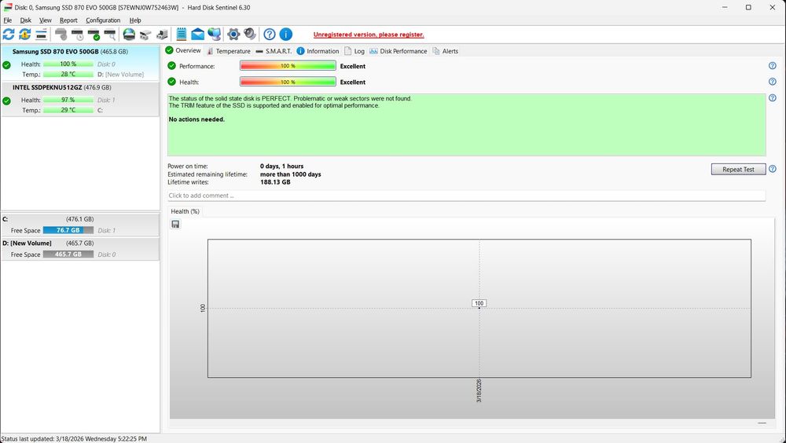Switch to the Temperature tab
This screenshot has height=443, width=786.
(229, 51)
